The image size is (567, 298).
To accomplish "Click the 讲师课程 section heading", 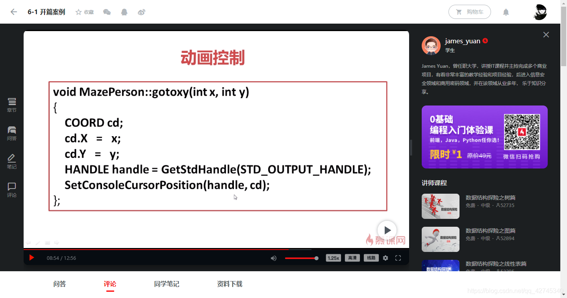I will 434,183.
